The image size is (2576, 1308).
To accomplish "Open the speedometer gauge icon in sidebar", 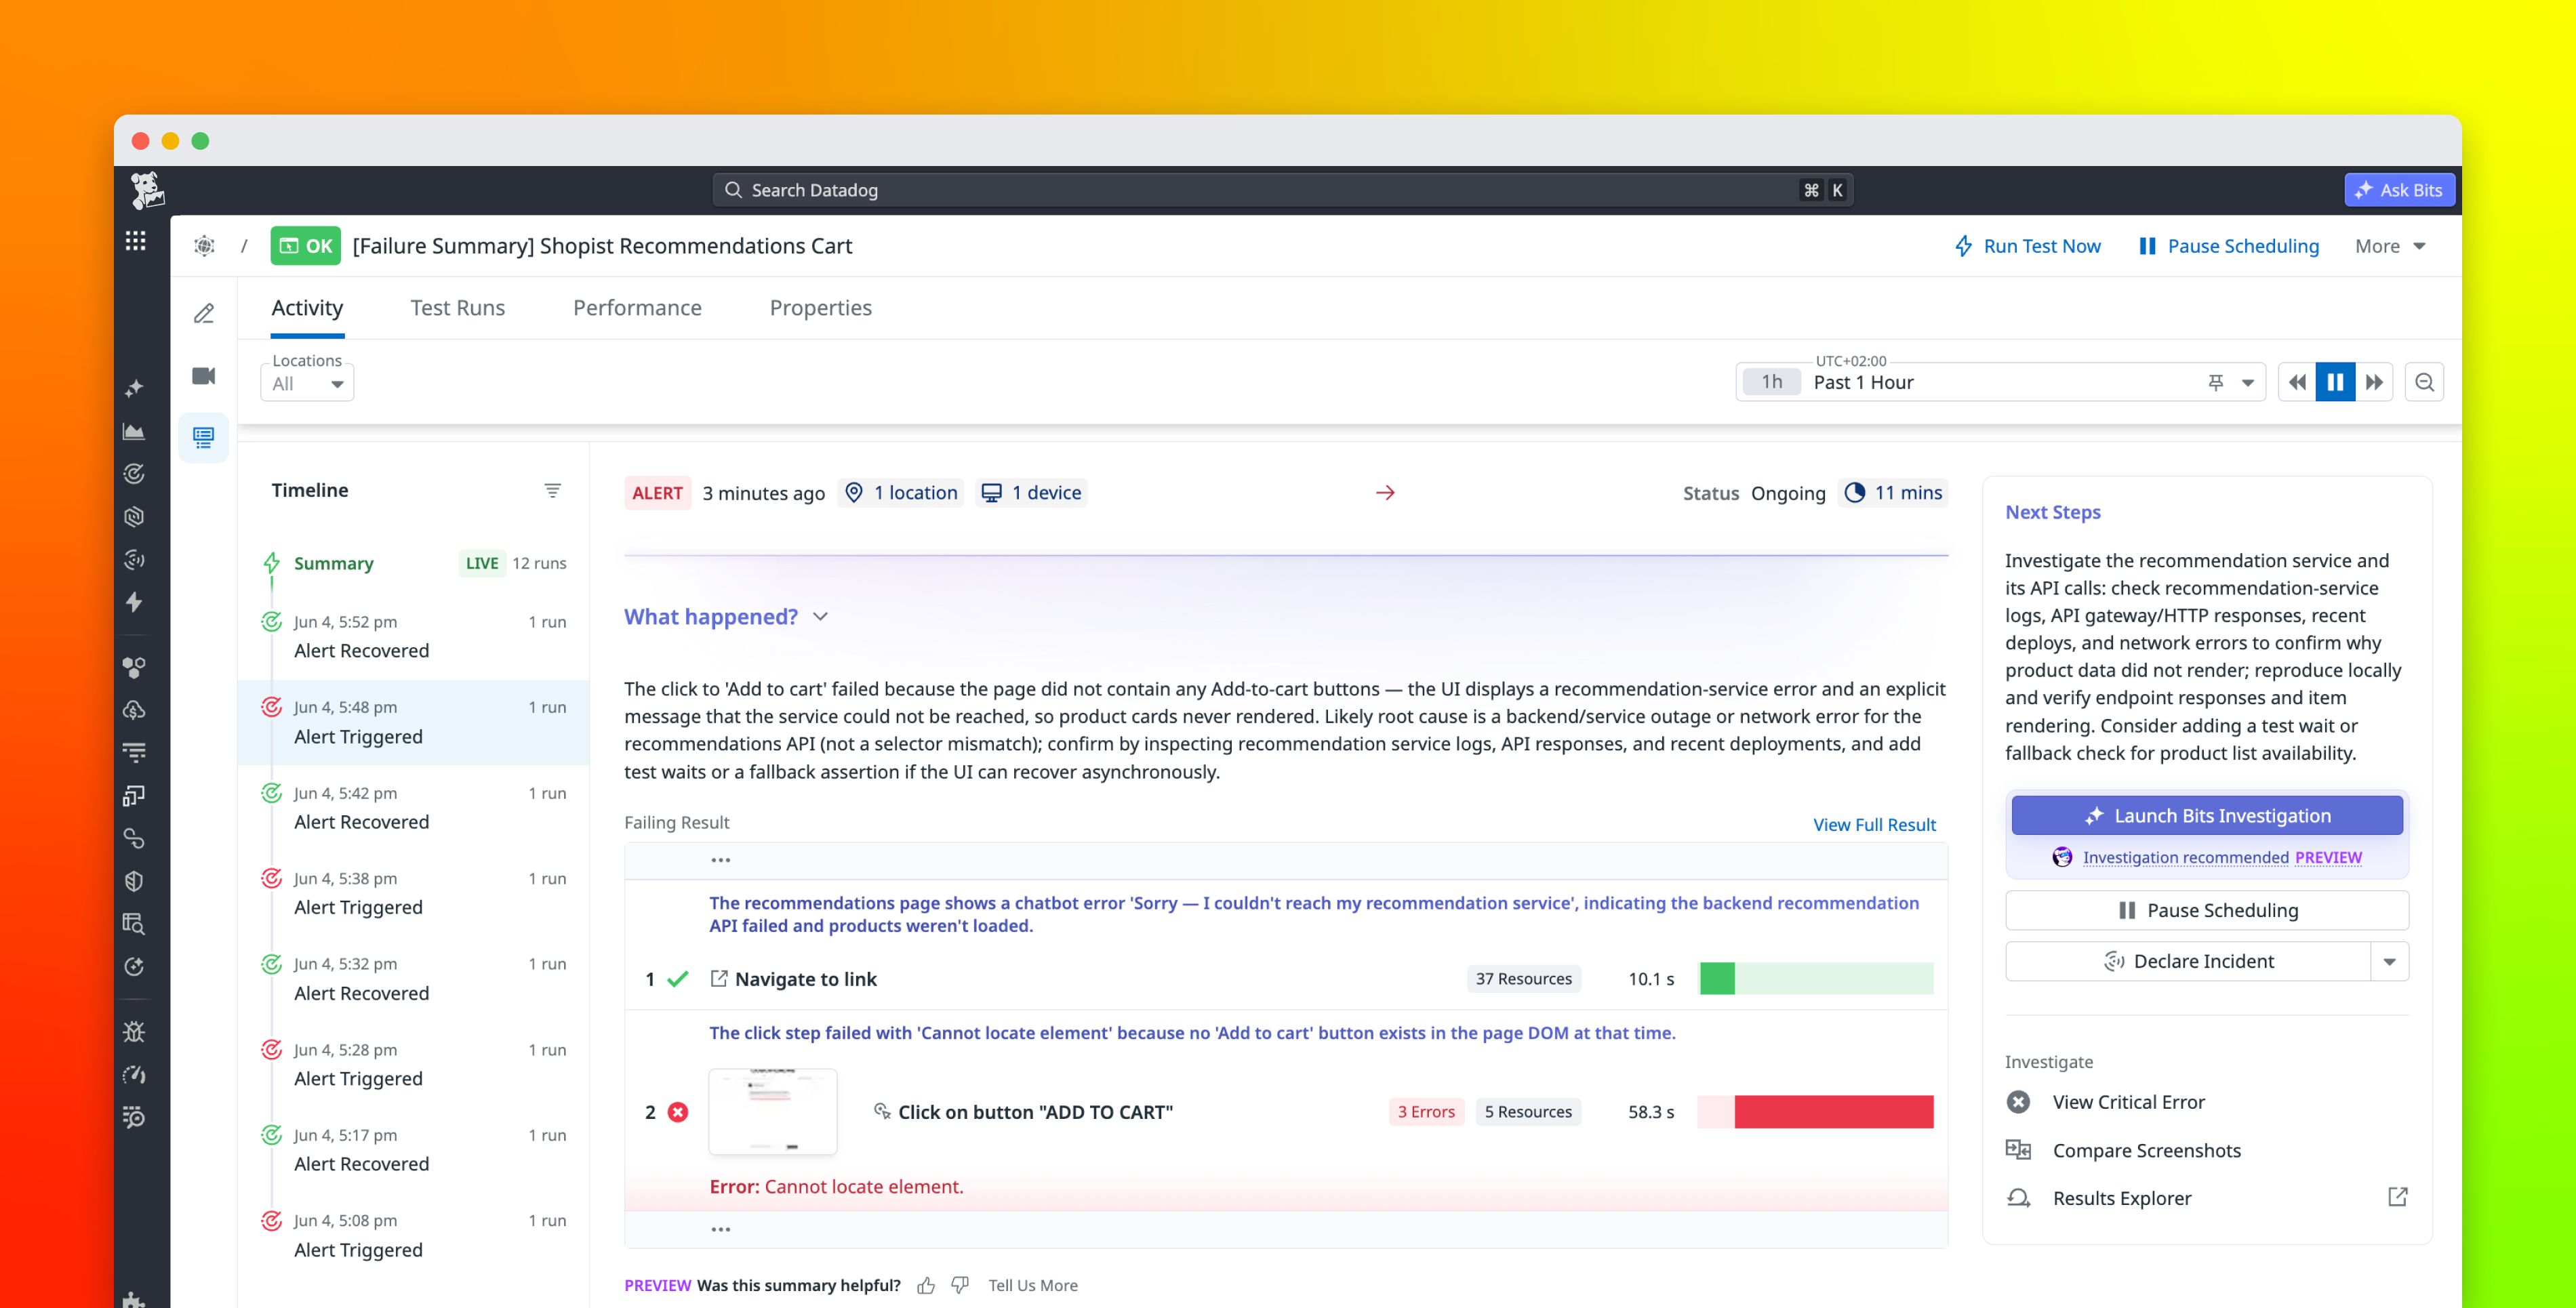I will [134, 1075].
